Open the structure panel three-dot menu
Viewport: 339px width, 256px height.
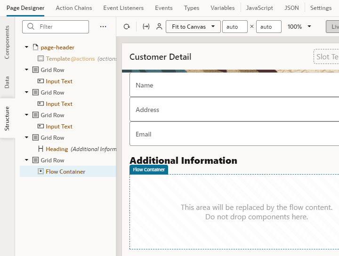click(x=103, y=27)
